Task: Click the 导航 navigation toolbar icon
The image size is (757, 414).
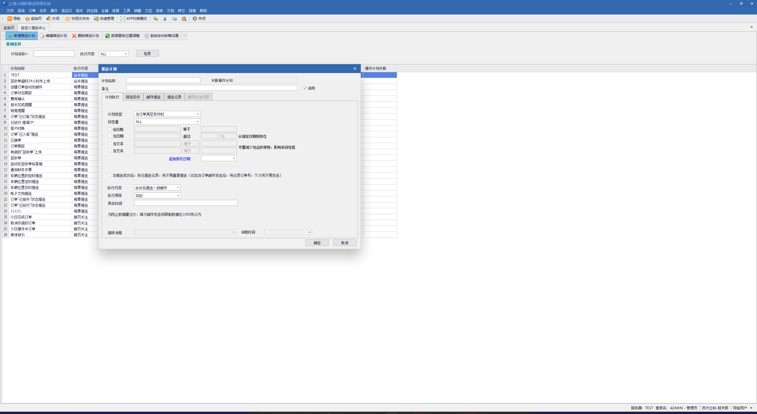Action: (10, 19)
